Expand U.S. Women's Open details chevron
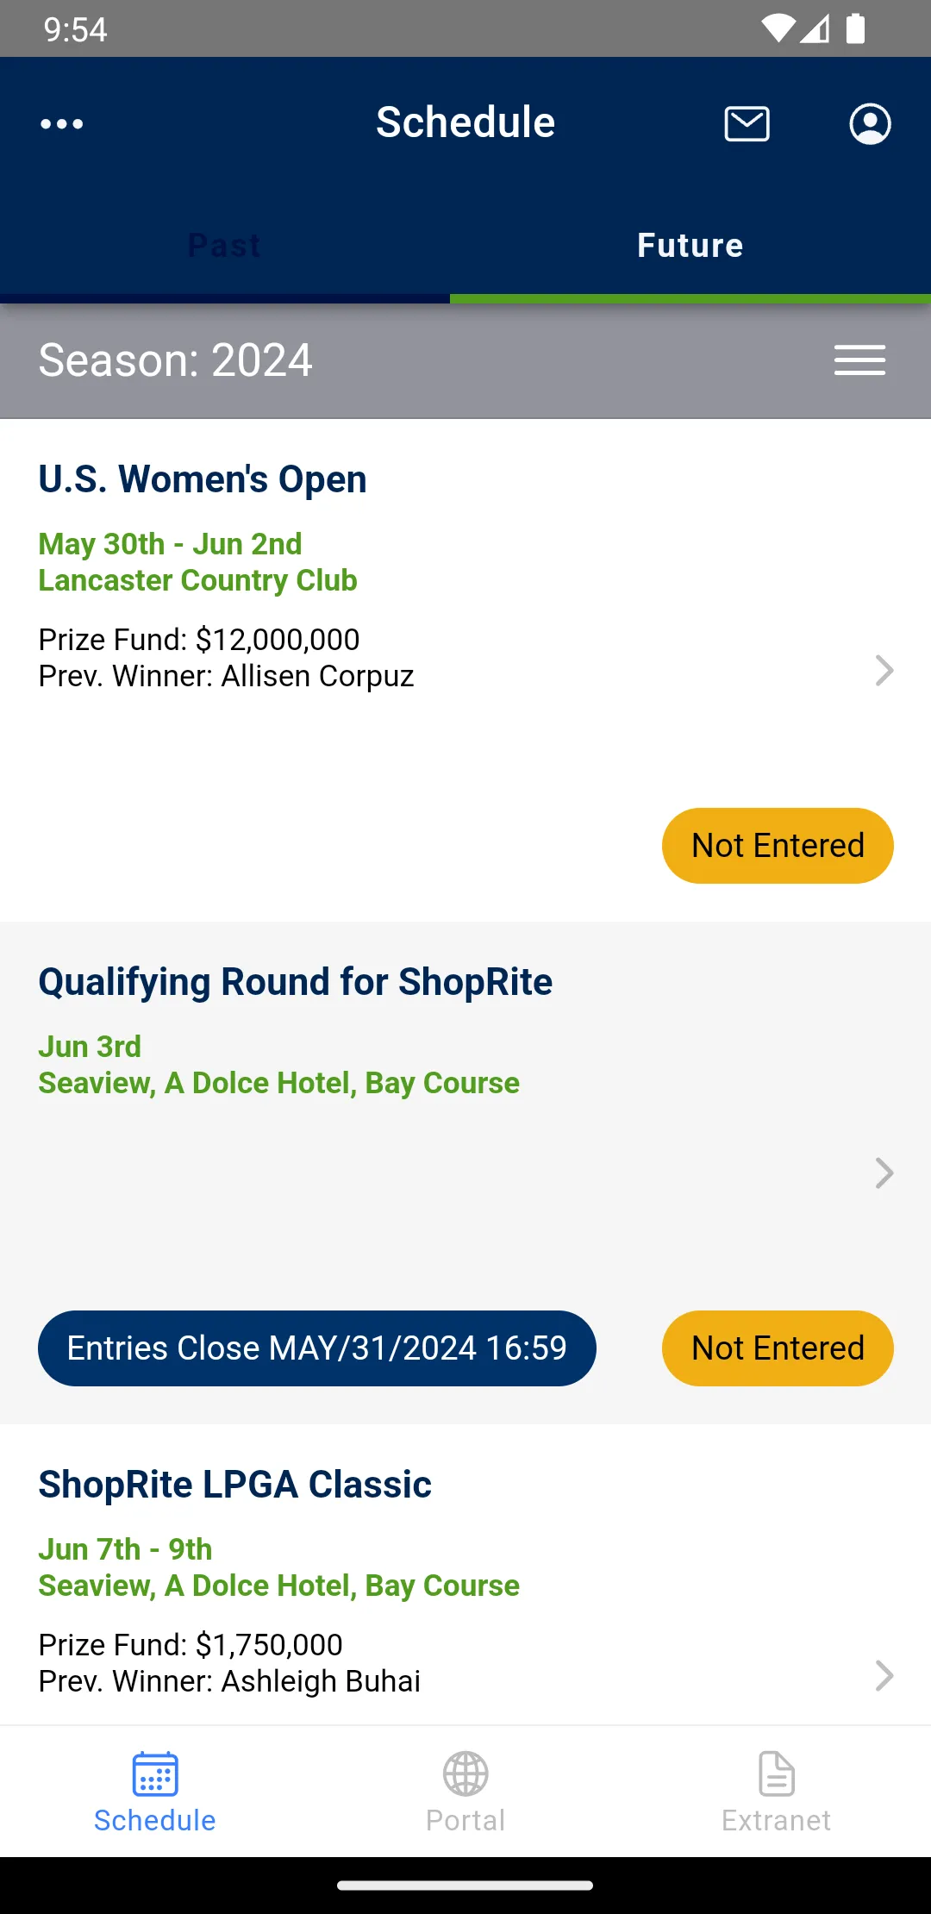931x1914 pixels. 884,670
